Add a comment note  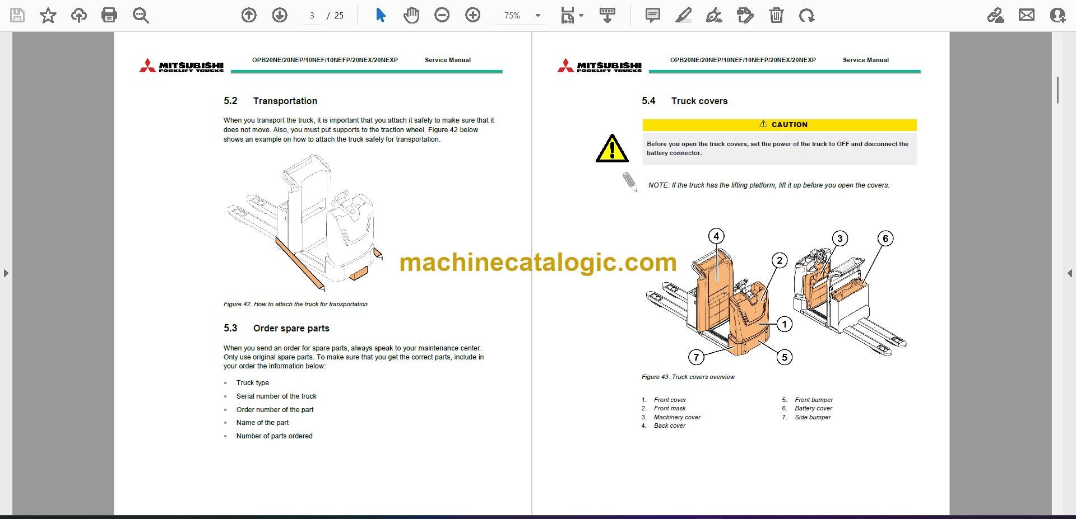coord(653,15)
